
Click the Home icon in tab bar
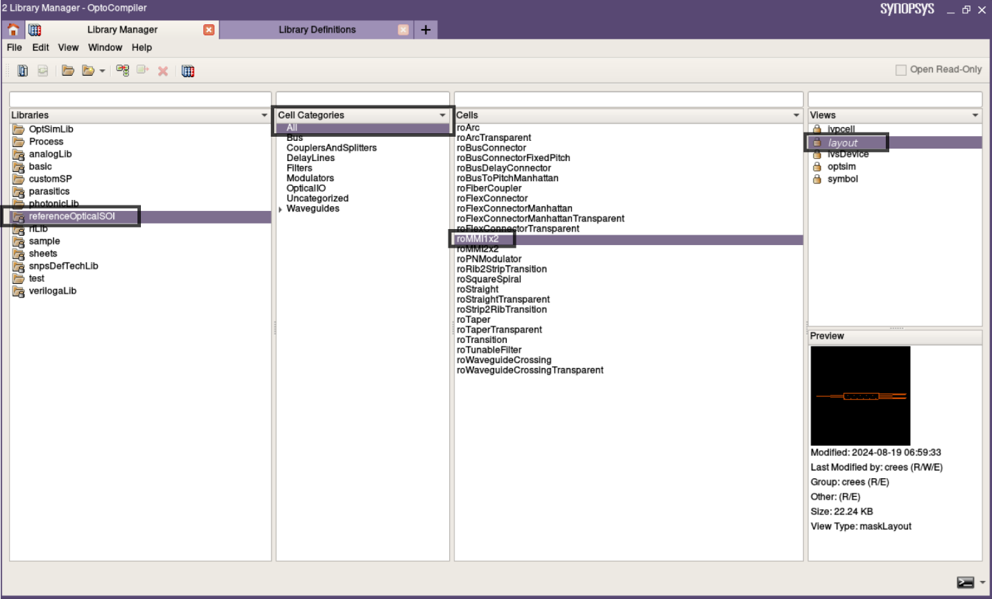click(13, 29)
